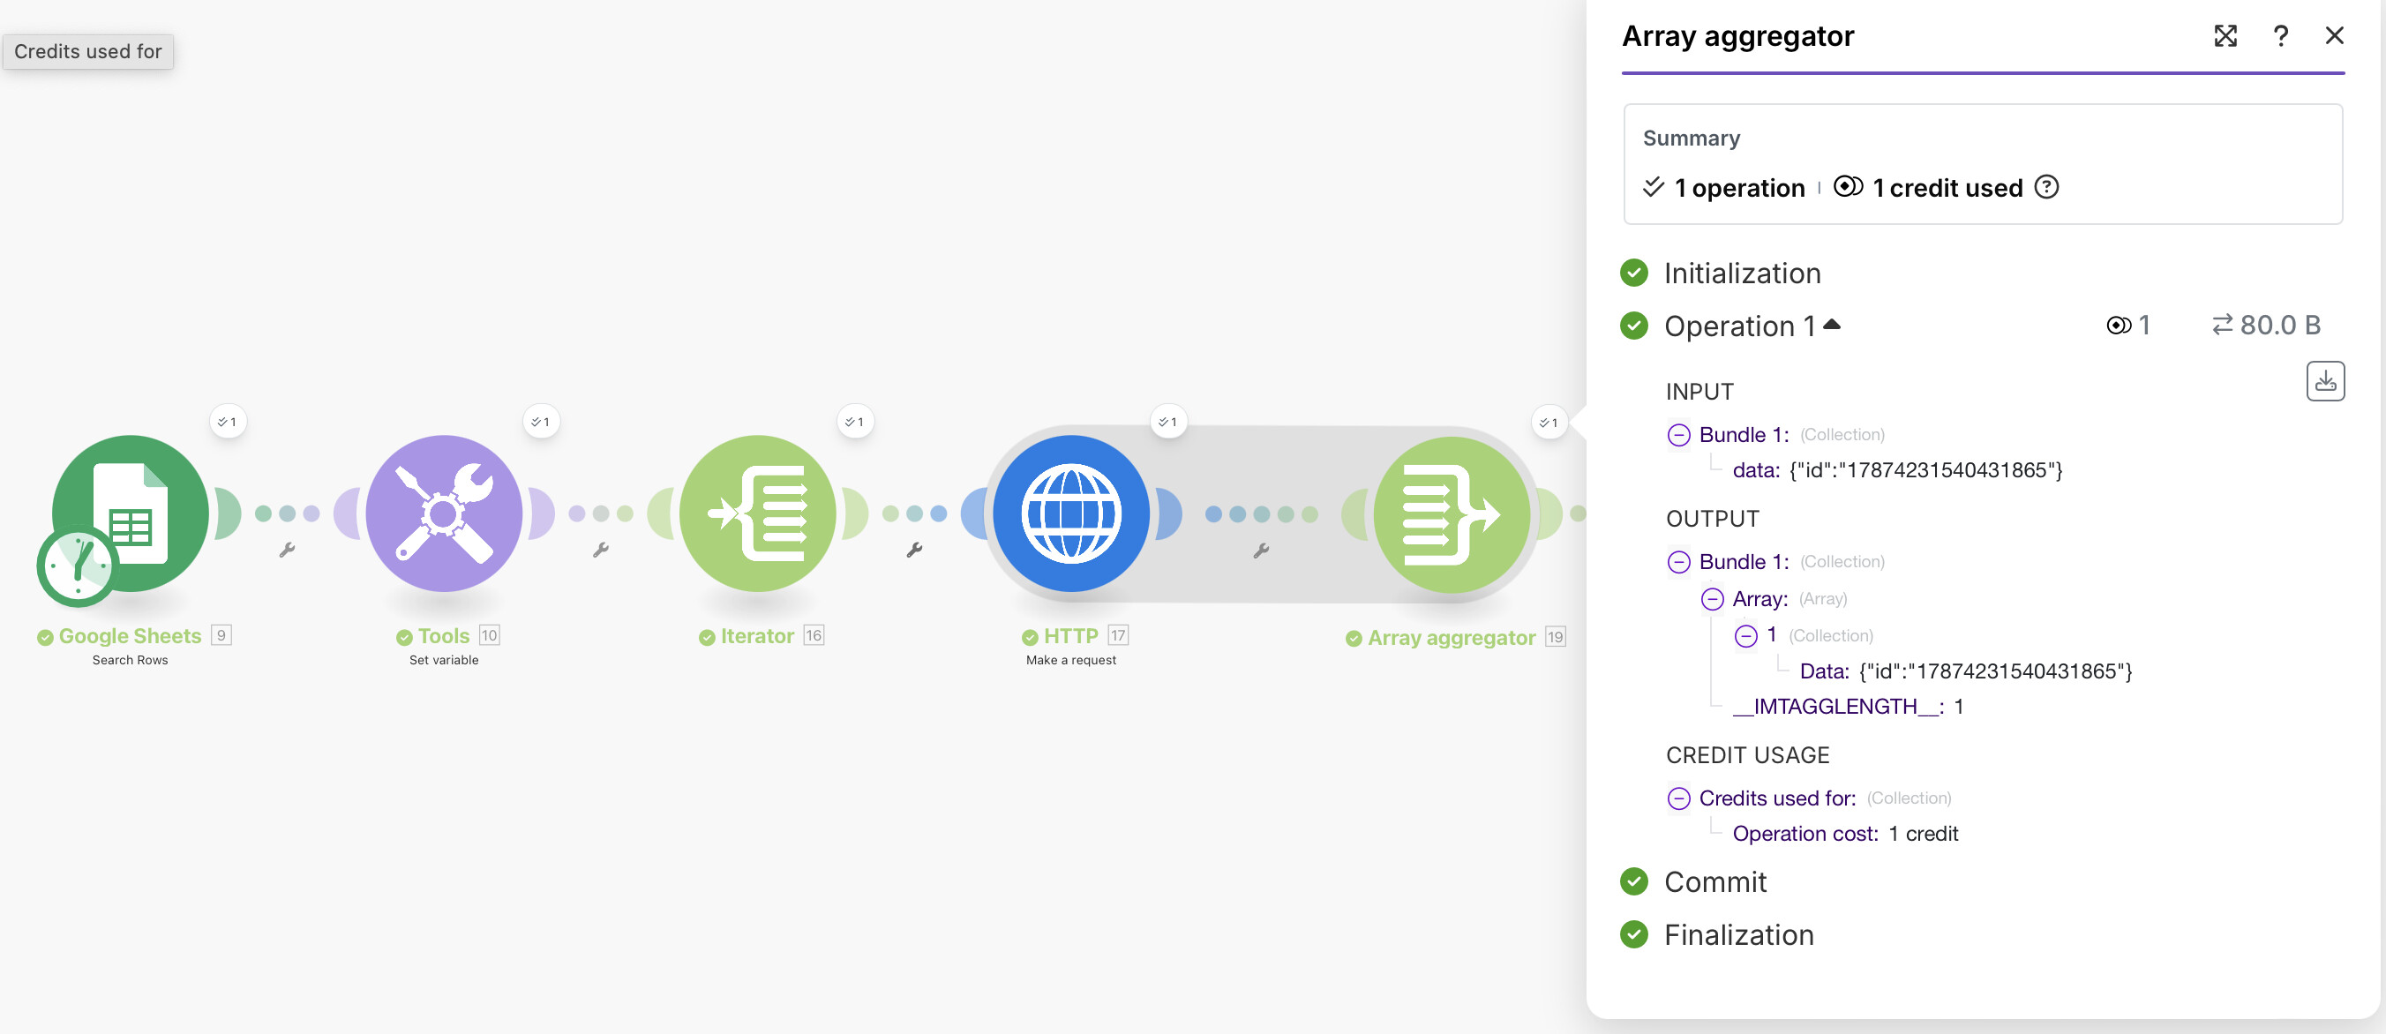The height and width of the screenshot is (1034, 2386).
Task: Open the Tools Set variable module
Action: point(444,512)
